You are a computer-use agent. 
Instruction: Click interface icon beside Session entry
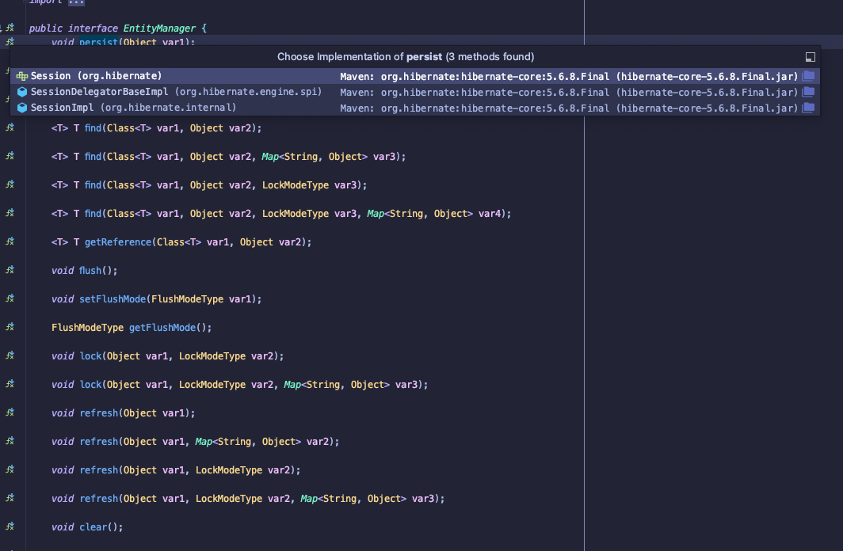[22, 76]
